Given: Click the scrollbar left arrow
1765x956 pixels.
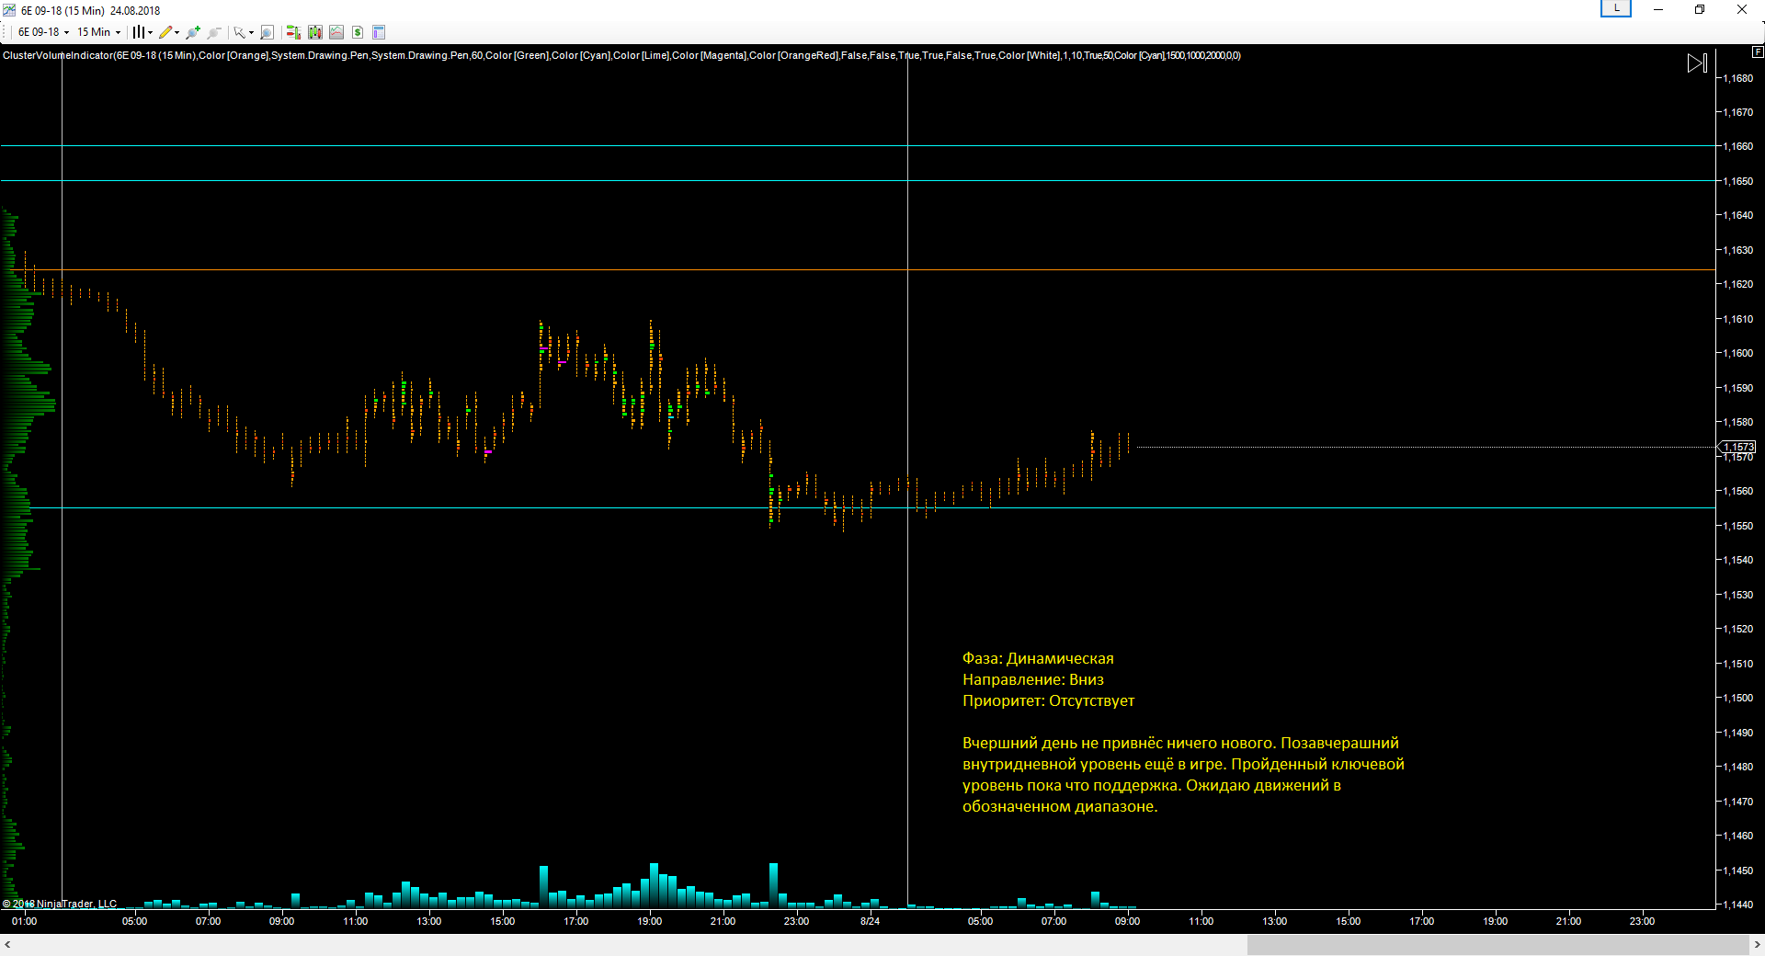Looking at the screenshot, I should [7, 945].
